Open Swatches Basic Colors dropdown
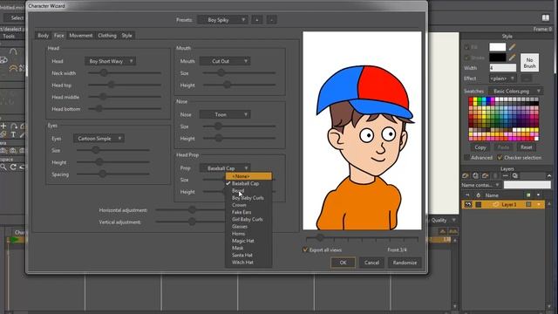Screen dimensions: 558x314 515,91
